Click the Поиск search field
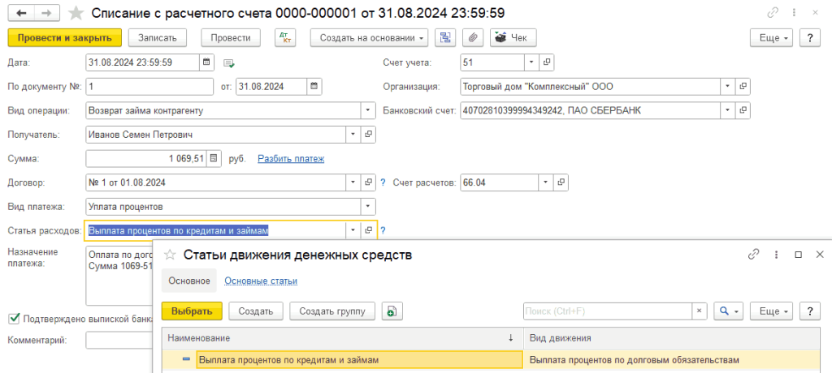The image size is (832, 373). click(x=608, y=311)
